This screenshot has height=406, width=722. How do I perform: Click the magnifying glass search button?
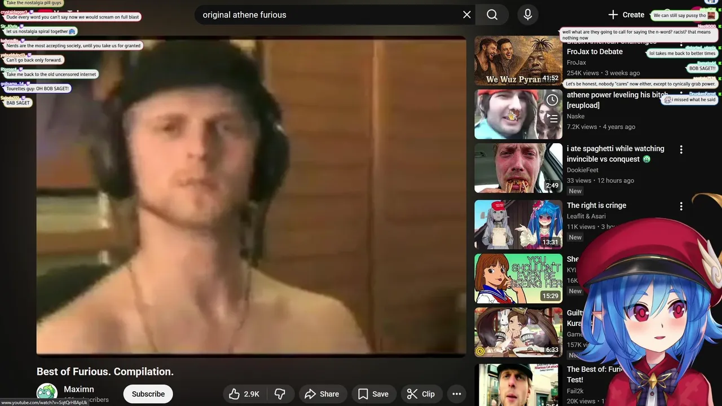(492, 15)
